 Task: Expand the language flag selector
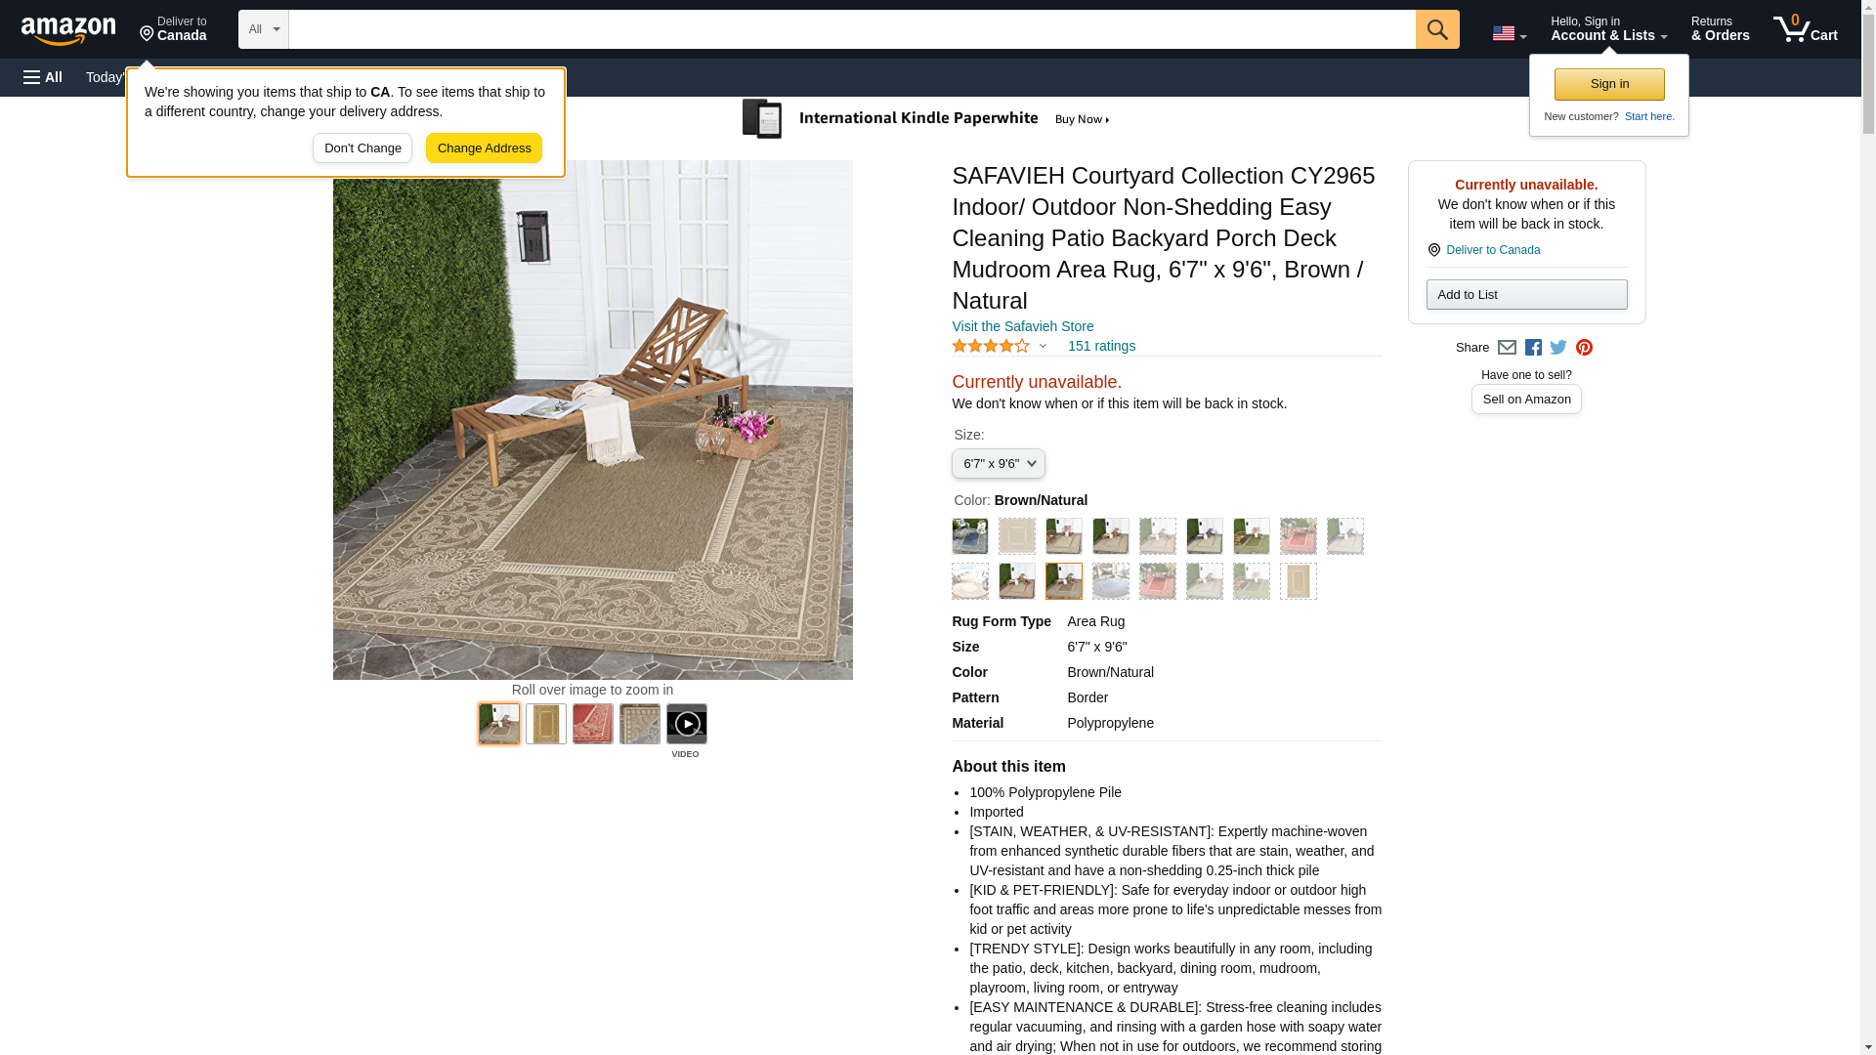tap(1509, 33)
